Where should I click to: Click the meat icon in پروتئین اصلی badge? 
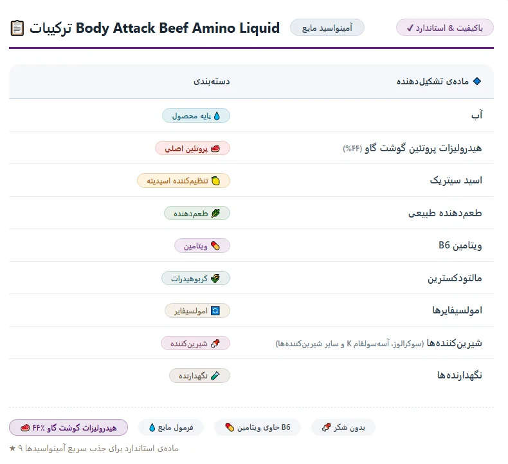pos(215,149)
